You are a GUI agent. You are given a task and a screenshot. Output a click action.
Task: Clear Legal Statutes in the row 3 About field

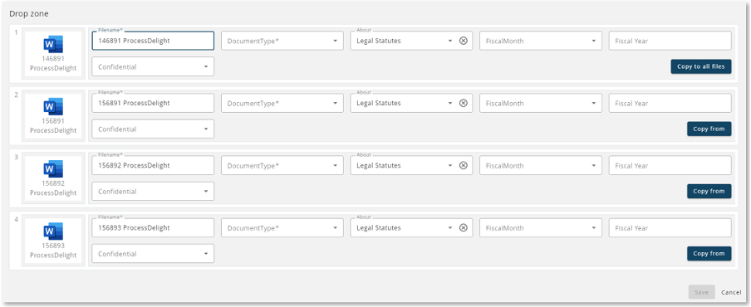464,165
